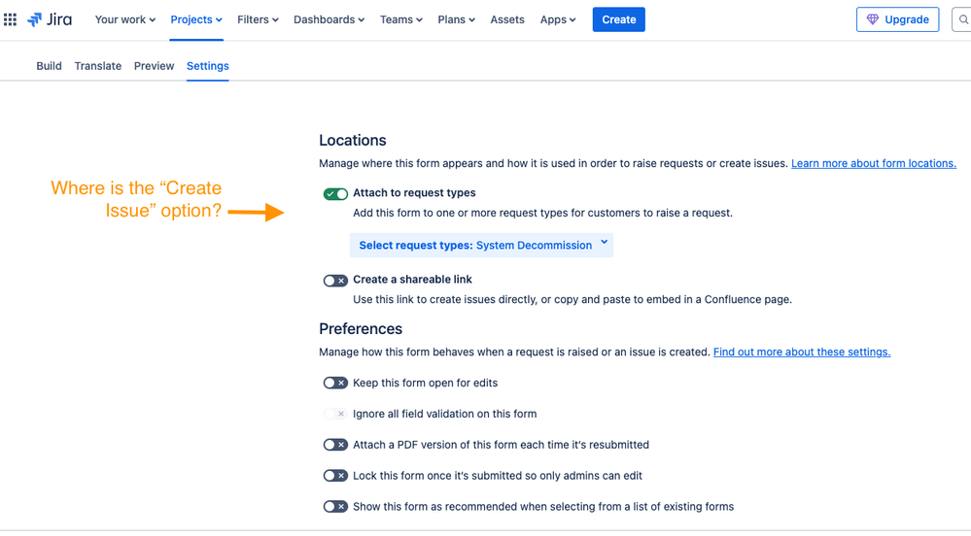971x536 pixels.
Task: Open Learn more about form locations link
Action: coord(874,163)
